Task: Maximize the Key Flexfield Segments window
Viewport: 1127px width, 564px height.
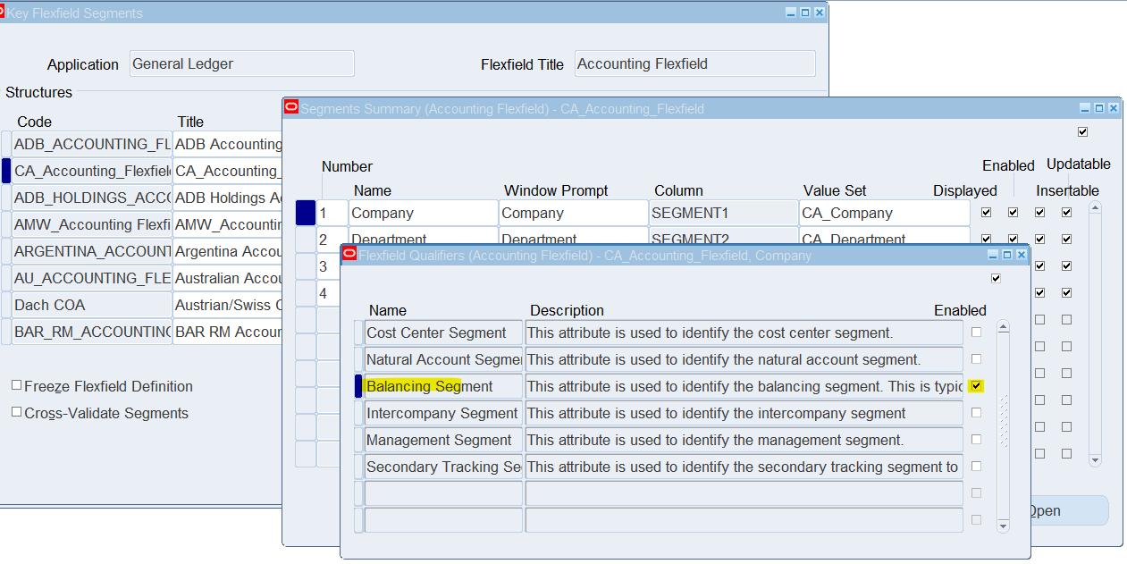Action: click(x=805, y=13)
